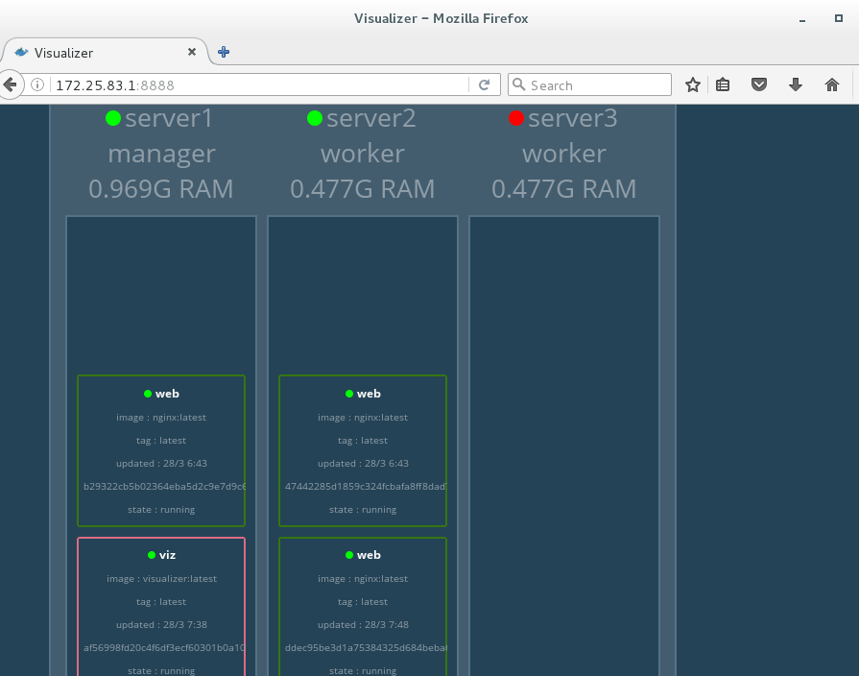Screen dimensions: 859x676
Task: Open a new tab with the plus button
Action: click(x=223, y=52)
